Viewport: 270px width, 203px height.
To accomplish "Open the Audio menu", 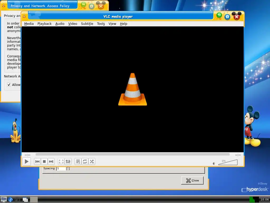I will 60,24.
